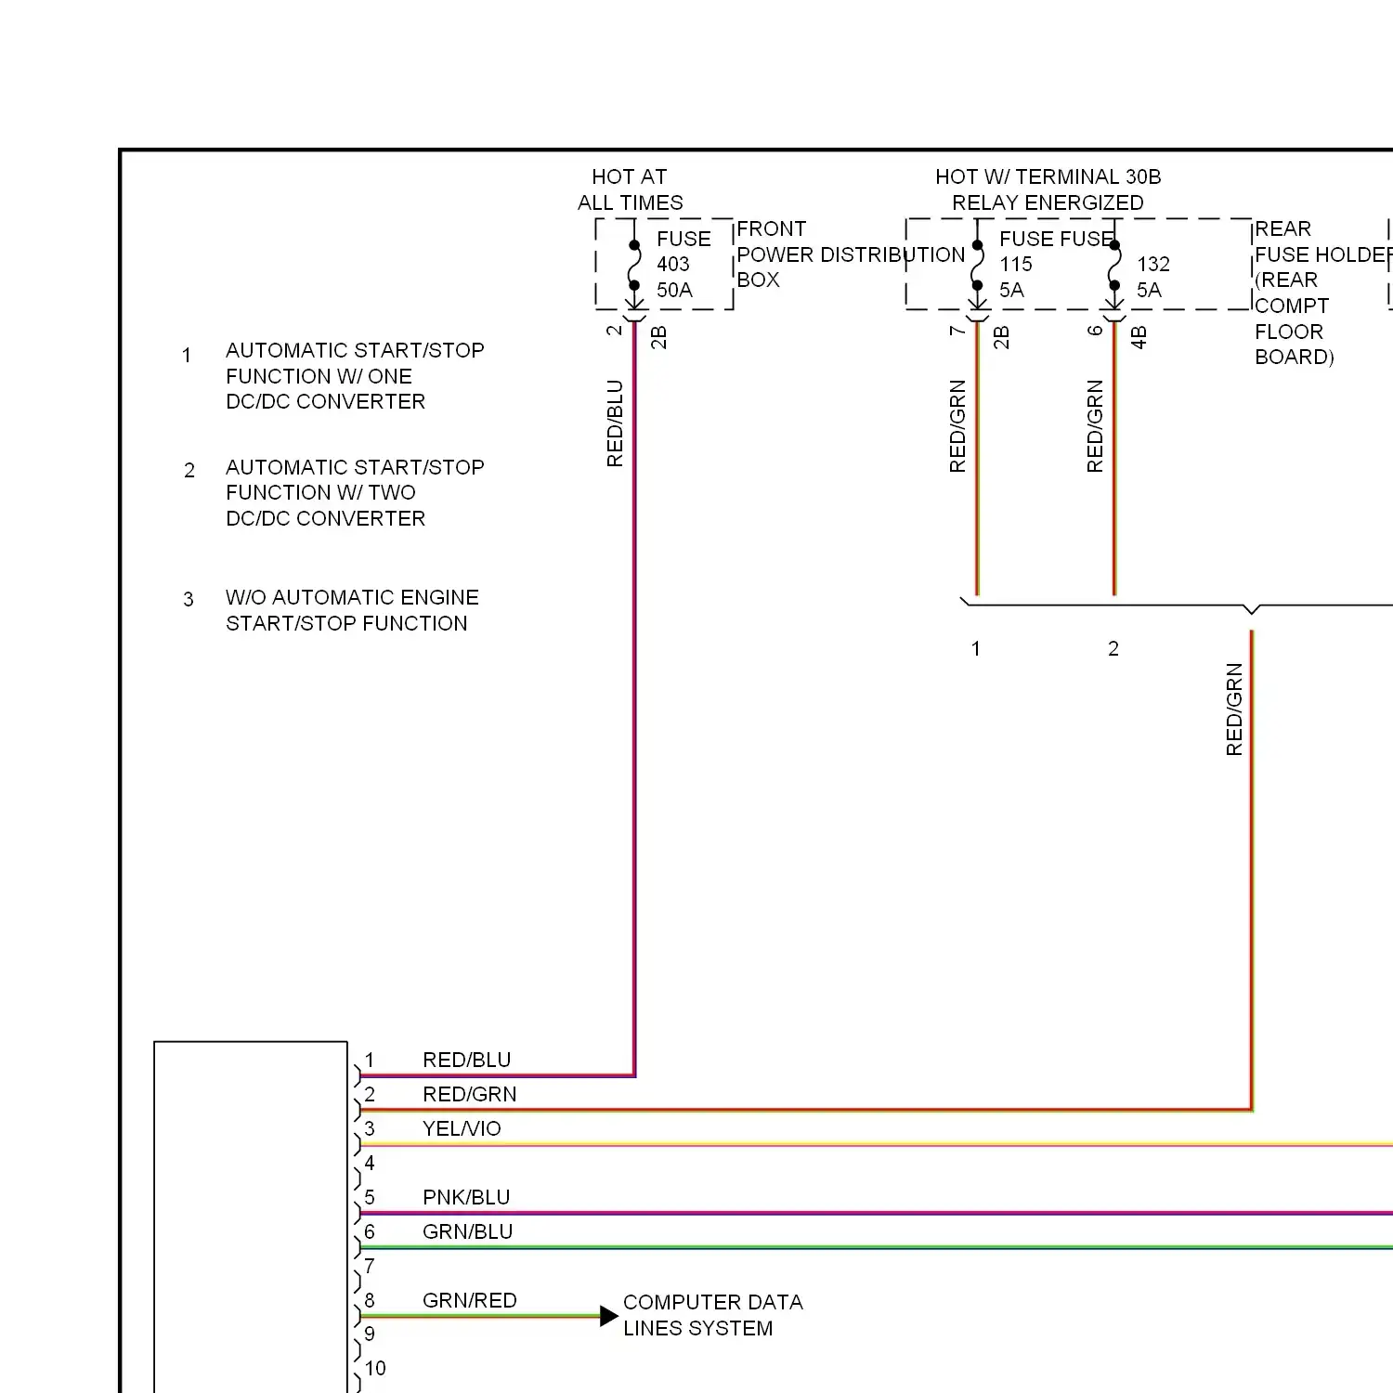Click the wire junction bracket tip

click(x=1252, y=610)
